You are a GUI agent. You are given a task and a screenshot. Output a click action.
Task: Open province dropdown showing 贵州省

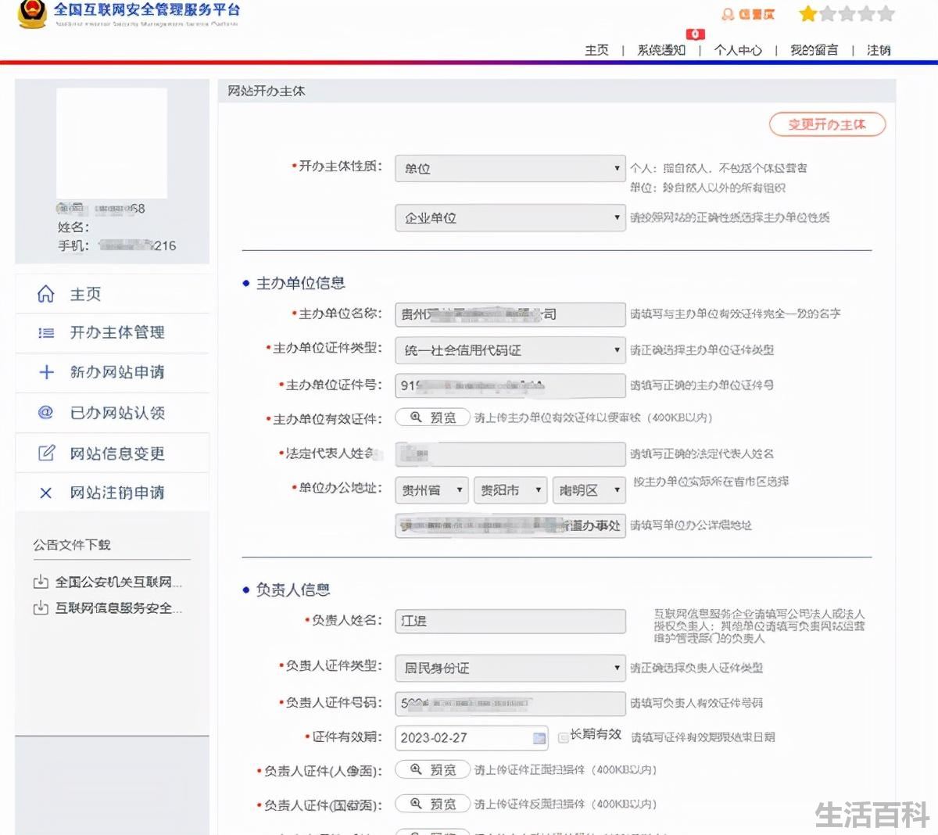click(x=431, y=490)
